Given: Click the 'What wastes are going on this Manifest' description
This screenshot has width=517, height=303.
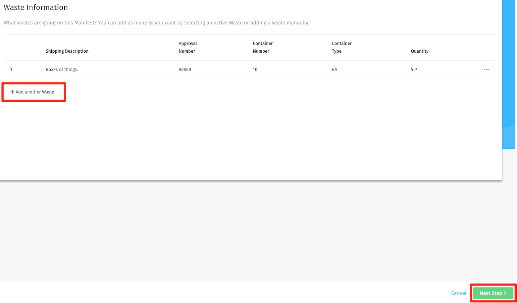Looking at the screenshot, I should click(156, 23).
